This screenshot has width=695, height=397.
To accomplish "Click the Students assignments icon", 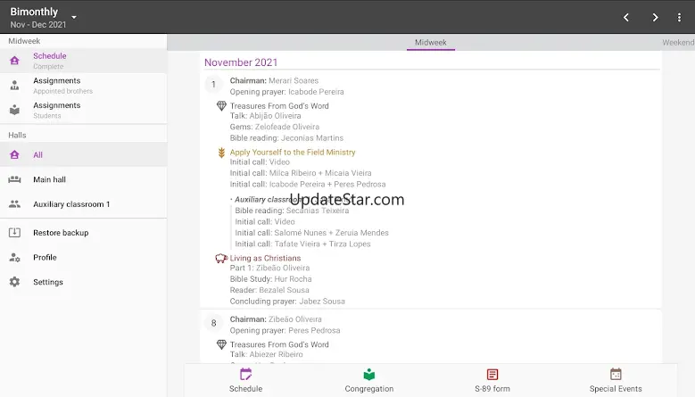I will [x=14, y=110].
